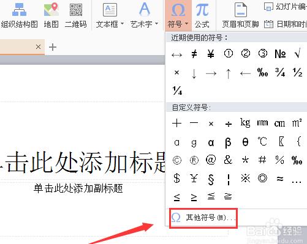Viewport: 307px width, 244px height.
Task: Insert the √ square root symbol
Action: (297, 54)
